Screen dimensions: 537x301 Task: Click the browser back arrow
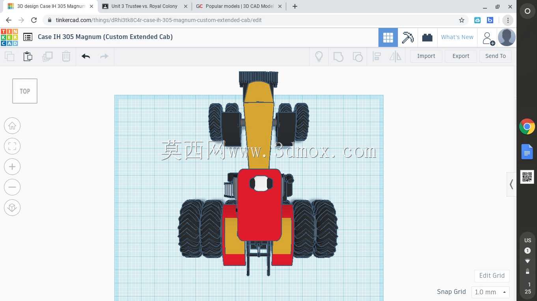pyautogui.click(x=9, y=20)
